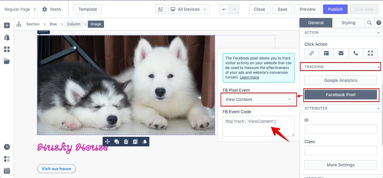Click the FB Event Code text area
The width and height of the screenshot is (383, 178).
259,126
